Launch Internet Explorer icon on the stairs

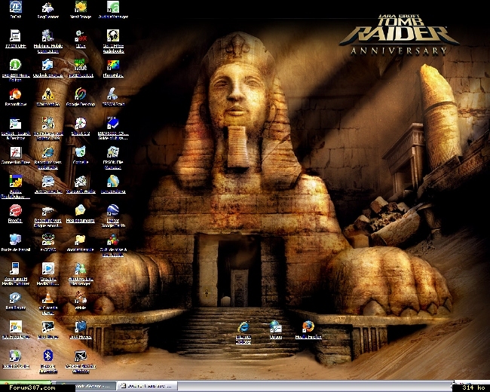pos(243,332)
